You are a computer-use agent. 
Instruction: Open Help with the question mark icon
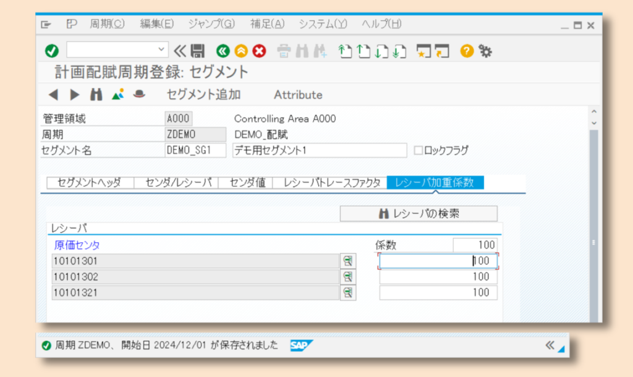click(x=467, y=51)
